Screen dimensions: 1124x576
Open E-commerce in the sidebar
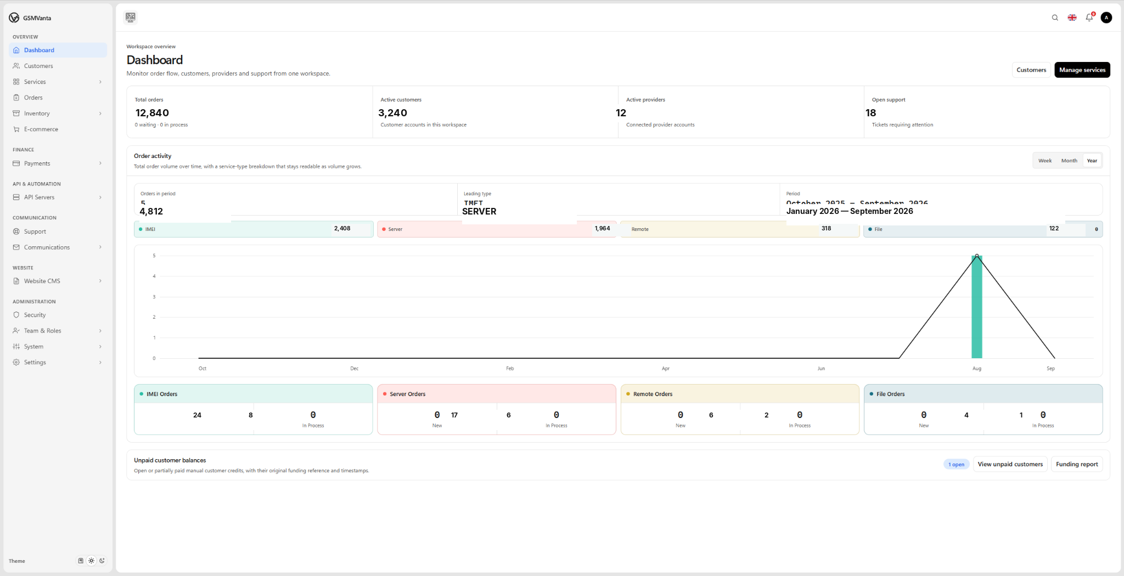pos(58,129)
